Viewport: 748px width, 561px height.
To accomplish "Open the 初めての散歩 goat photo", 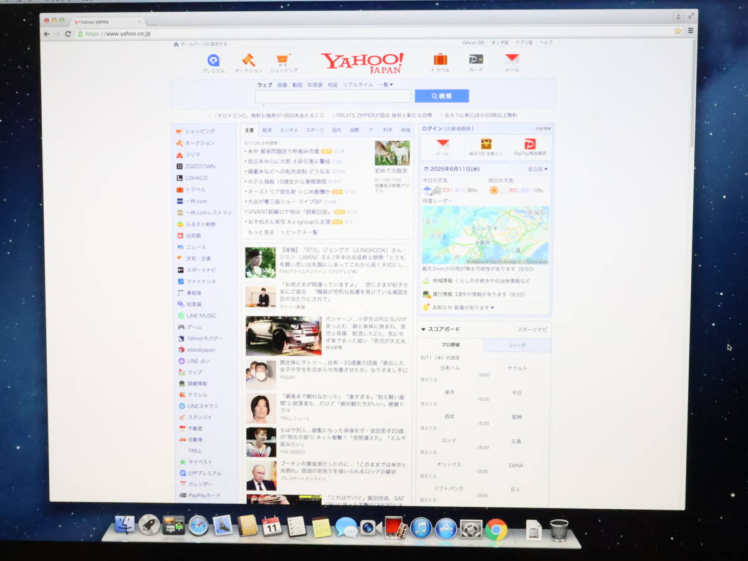I will pyautogui.click(x=392, y=153).
